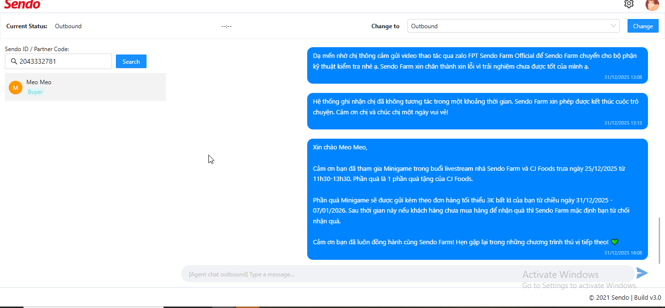Expand the Change to Outbound dropdown
Viewport: 665px width, 308px height.
pos(513,26)
